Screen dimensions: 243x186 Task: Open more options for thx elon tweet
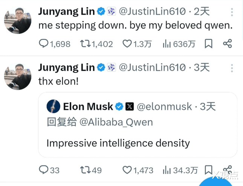pyautogui.click(x=232, y=68)
